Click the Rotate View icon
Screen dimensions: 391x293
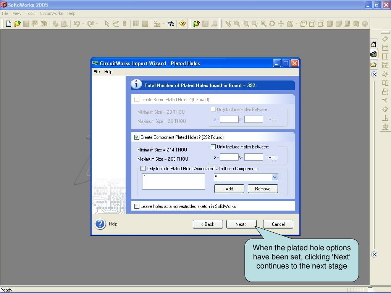(x=272, y=24)
